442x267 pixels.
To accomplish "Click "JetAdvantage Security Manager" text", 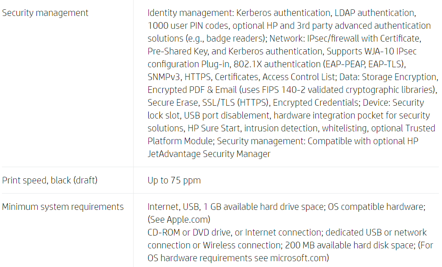I will click(x=209, y=154).
